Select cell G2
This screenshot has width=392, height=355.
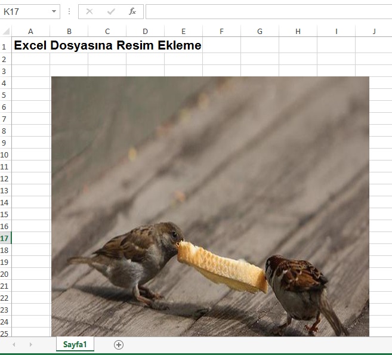pos(260,59)
